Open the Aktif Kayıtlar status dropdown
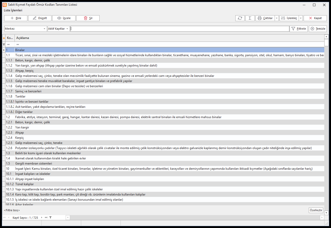 pyautogui.click(x=59, y=29)
